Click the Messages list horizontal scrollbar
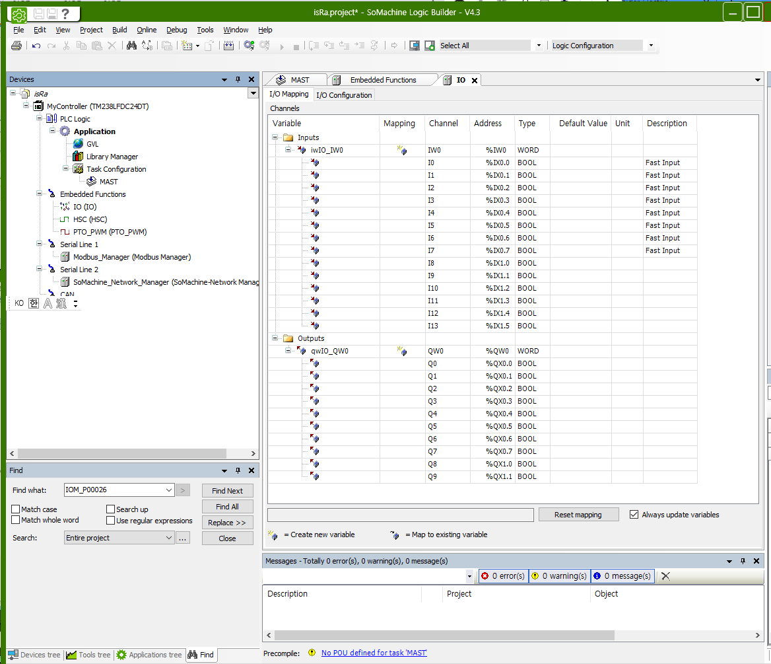 445,636
